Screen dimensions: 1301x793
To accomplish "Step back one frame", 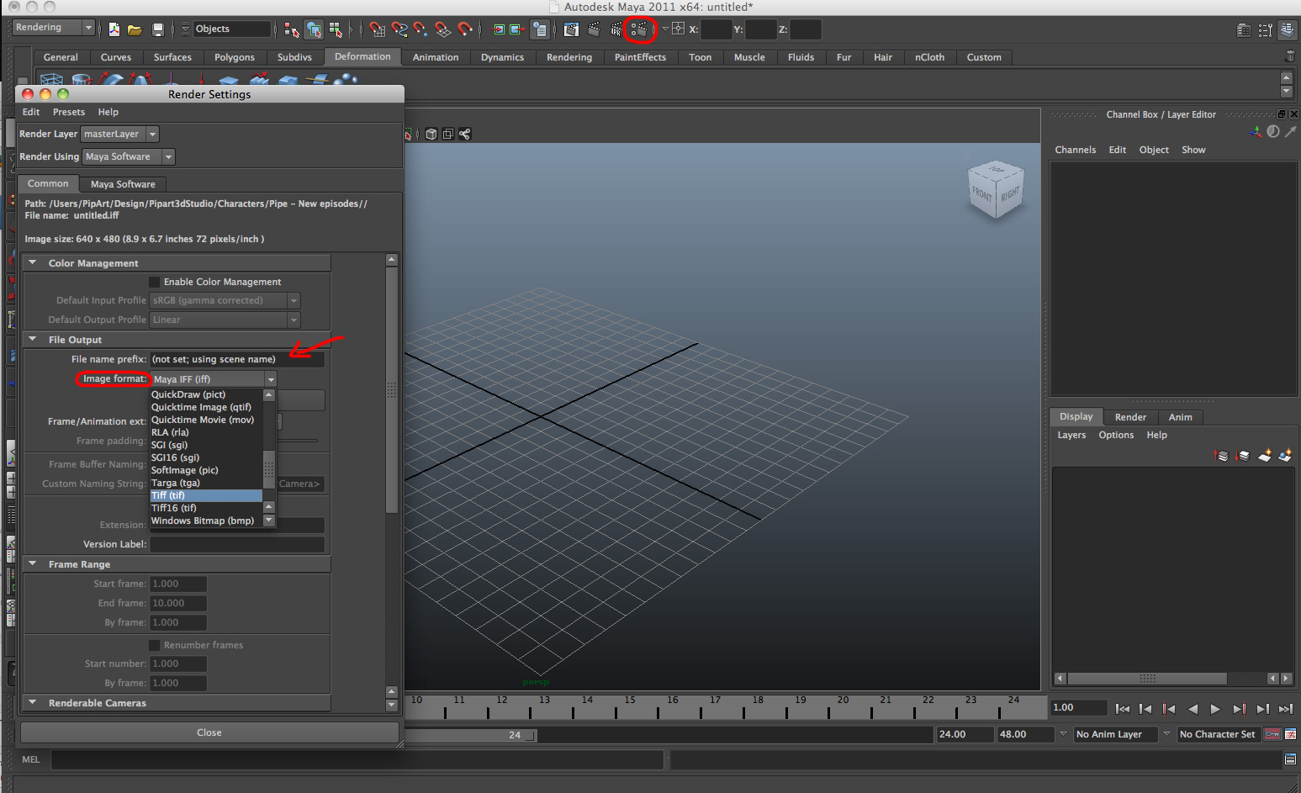I will pyautogui.click(x=1145, y=709).
